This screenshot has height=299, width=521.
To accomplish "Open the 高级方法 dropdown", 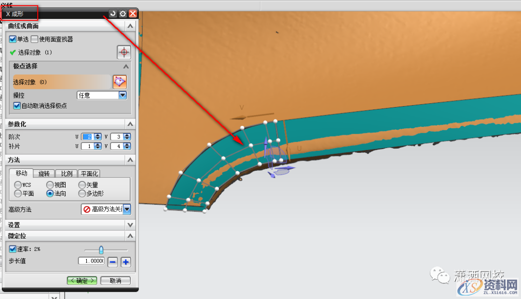I will pos(127,209).
